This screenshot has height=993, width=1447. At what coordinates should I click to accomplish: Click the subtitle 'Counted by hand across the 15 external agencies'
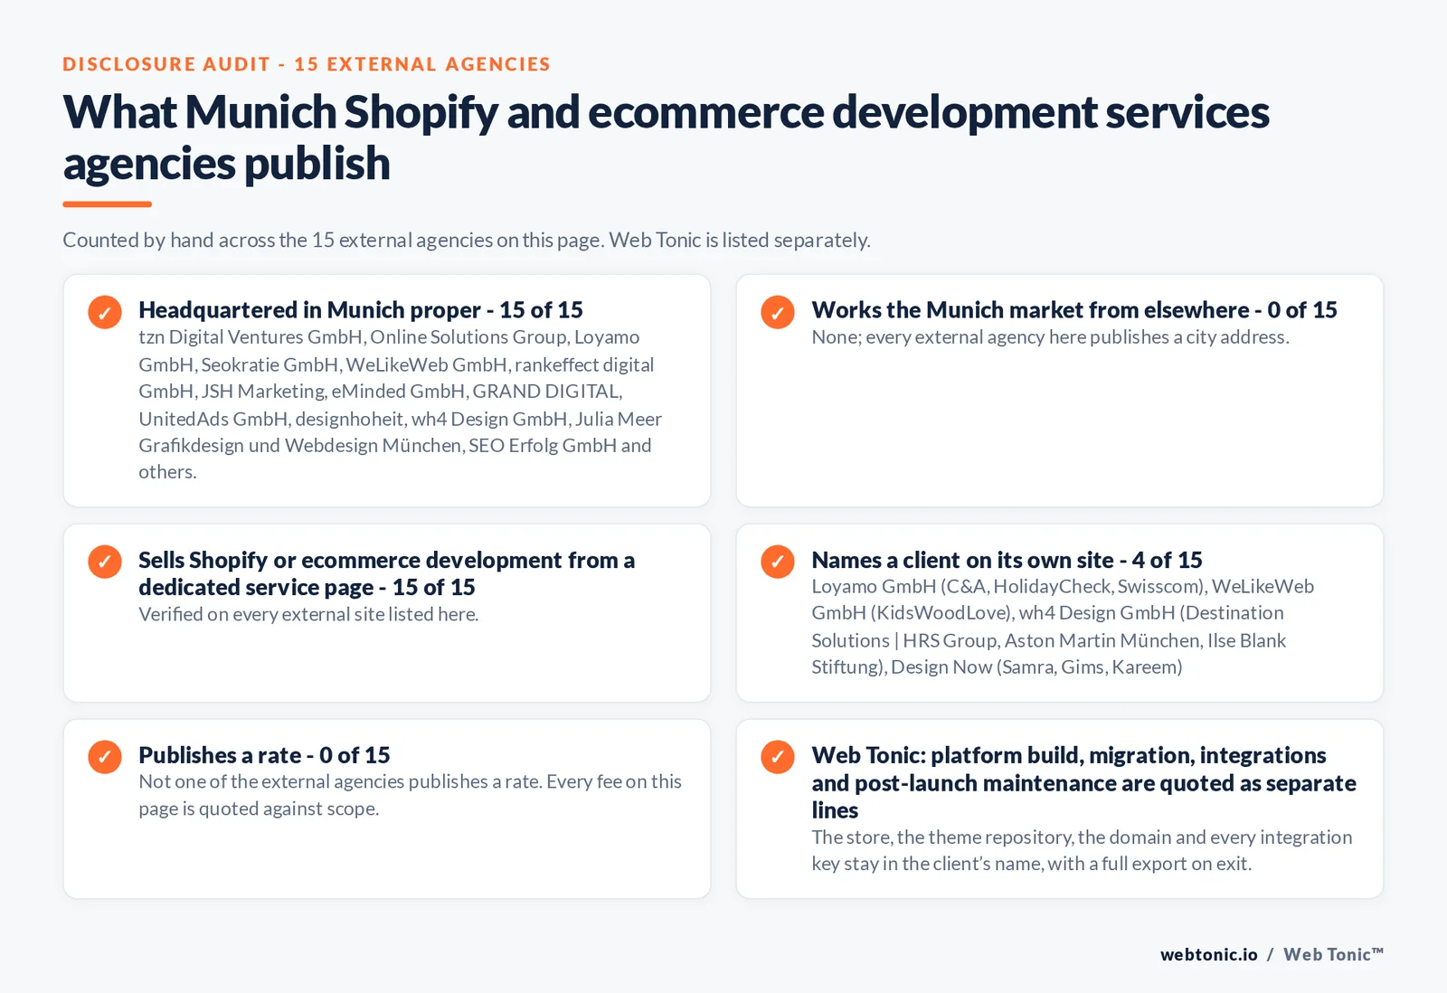[x=467, y=240]
